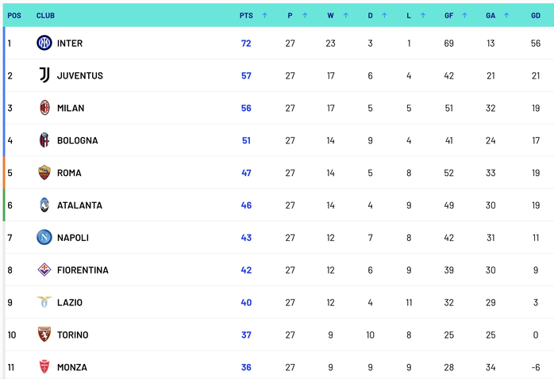Sort by goals against GA arrow
Viewport: 554px width, 379px height.
[506, 16]
